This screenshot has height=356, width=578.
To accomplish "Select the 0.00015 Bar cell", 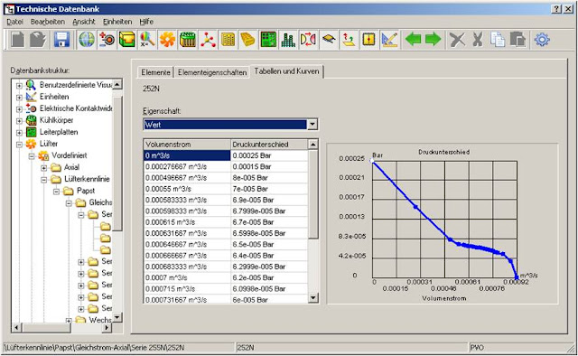I will [269, 167].
